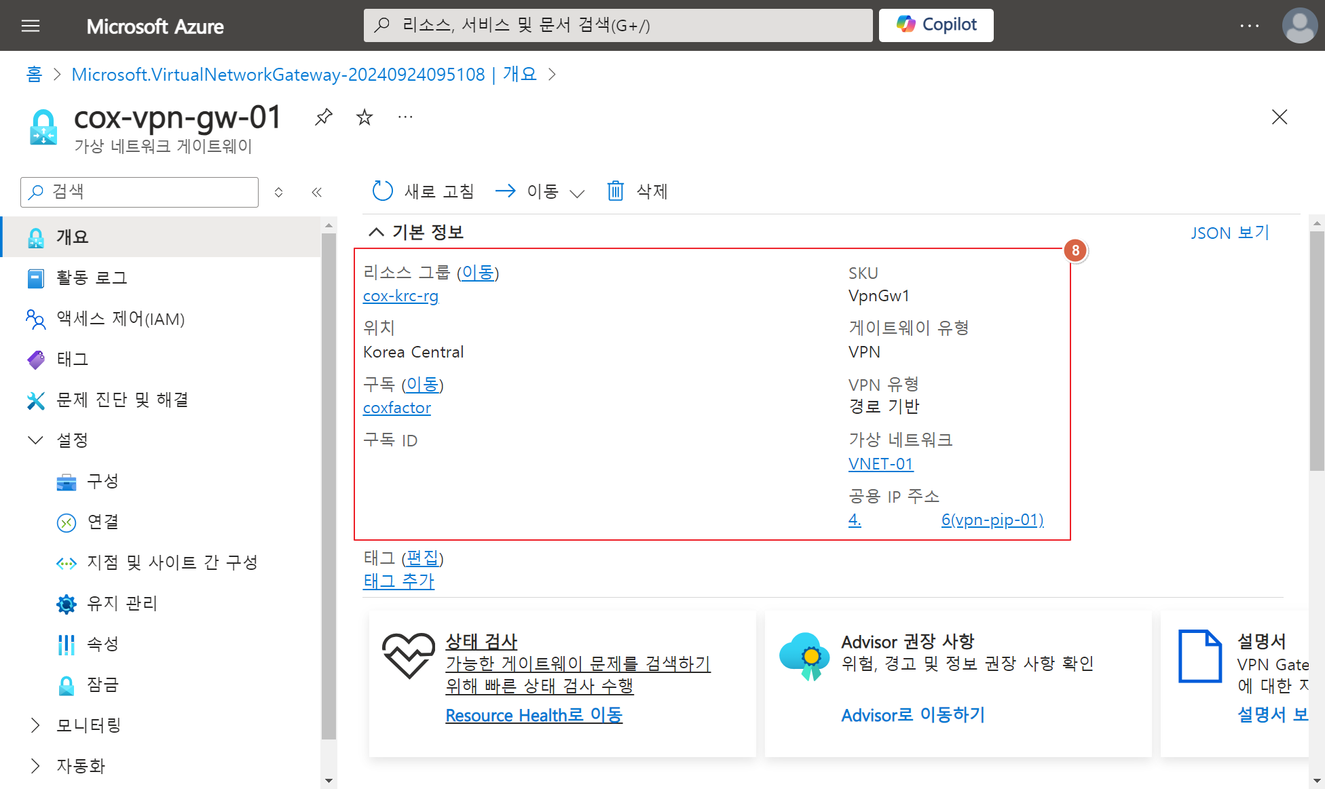Open the user account avatar
Screen dimensions: 1325x789
(1299, 26)
